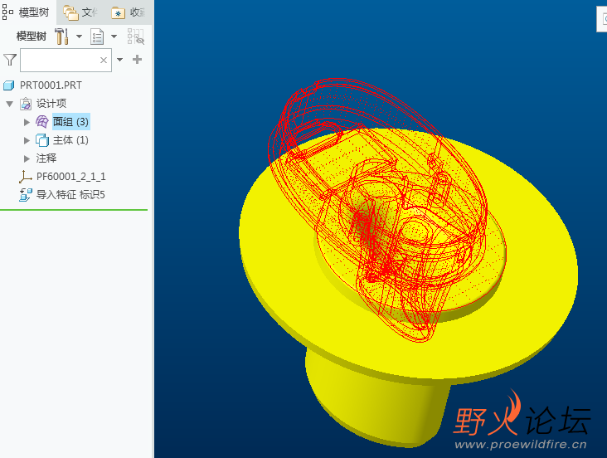Click the 设计项 folder icon
Screen dimensions: 607x458
click(26, 104)
